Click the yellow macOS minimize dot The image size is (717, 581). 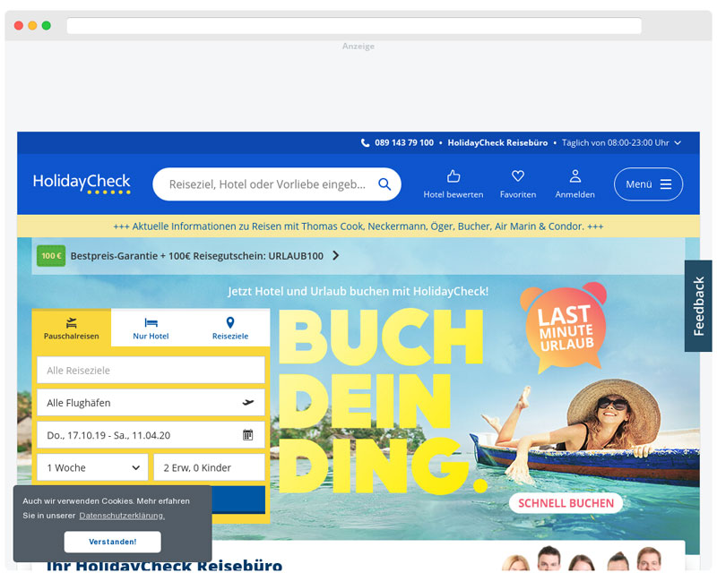click(x=32, y=26)
